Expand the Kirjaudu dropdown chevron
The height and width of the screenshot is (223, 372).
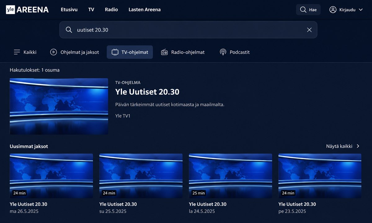361,10
